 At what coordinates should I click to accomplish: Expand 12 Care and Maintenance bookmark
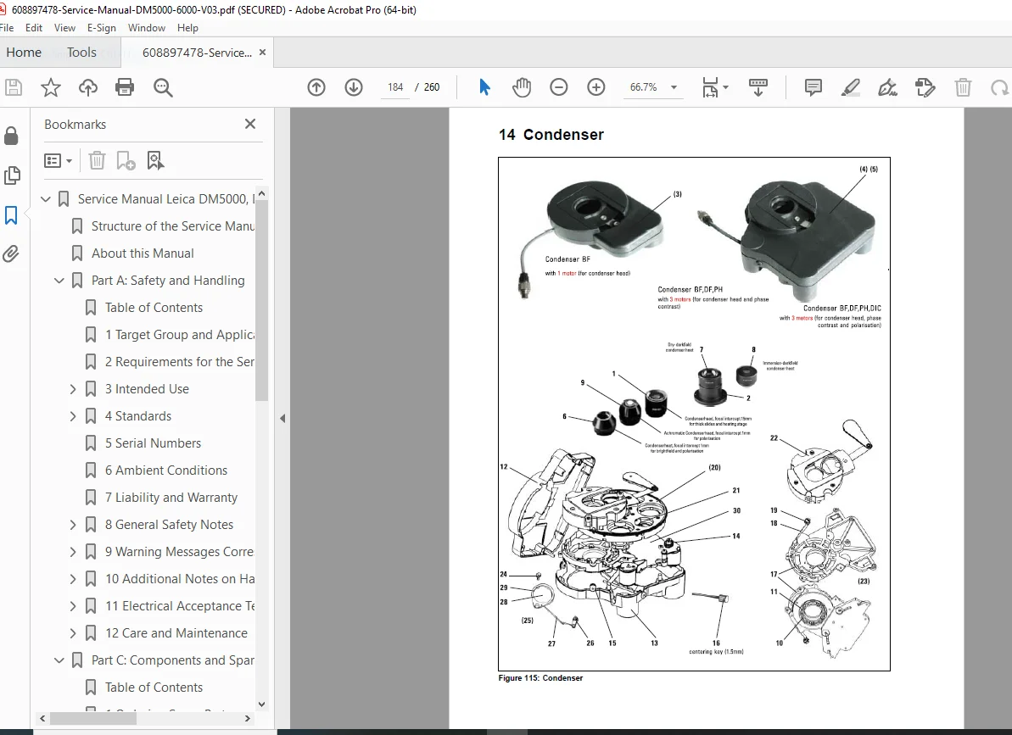coord(73,633)
